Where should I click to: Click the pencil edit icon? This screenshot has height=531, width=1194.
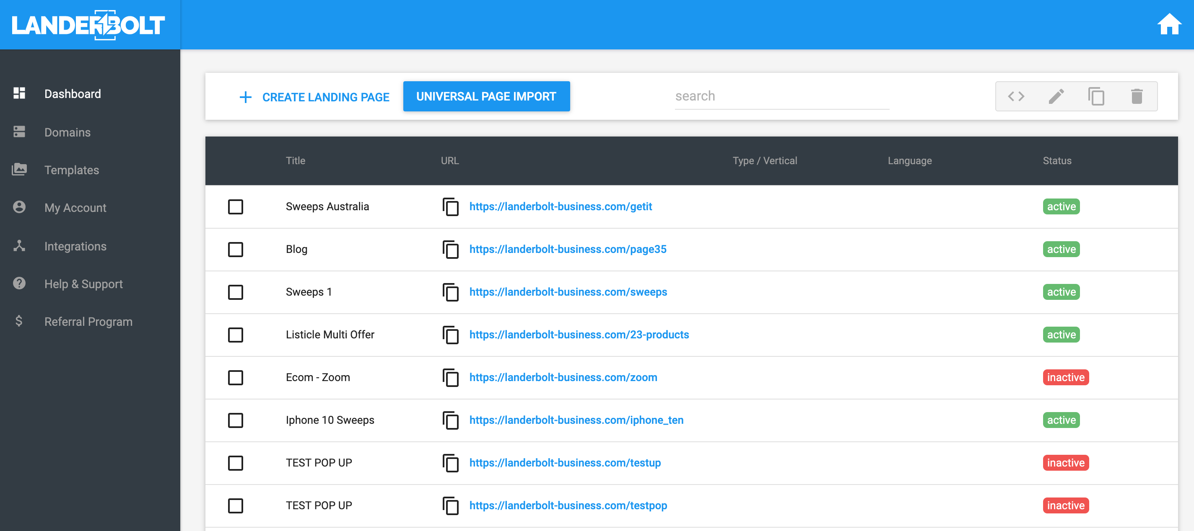coord(1056,96)
